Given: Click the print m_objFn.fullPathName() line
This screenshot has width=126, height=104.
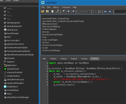Looking at the screenshot, I should (73, 82).
